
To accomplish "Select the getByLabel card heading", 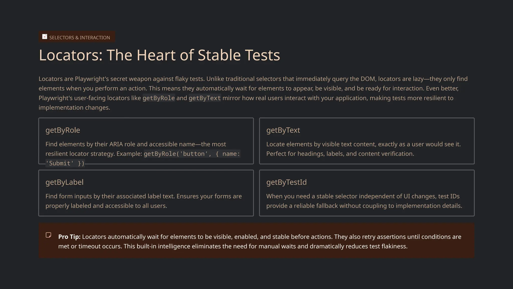I will tap(64, 182).
